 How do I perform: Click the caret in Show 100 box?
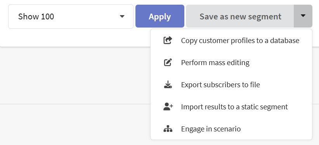click(x=122, y=16)
